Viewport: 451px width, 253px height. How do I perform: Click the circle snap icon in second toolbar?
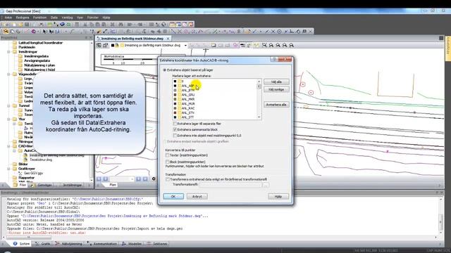click(x=279, y=31)
